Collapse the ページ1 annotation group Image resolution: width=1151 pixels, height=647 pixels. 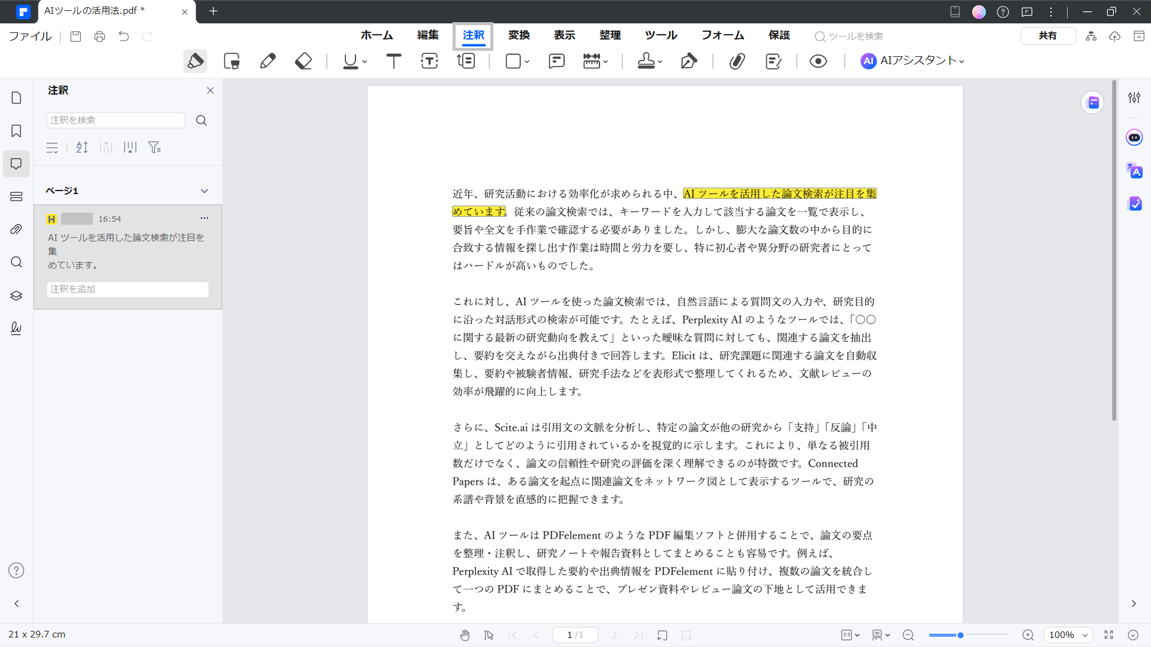coord(204,191)
